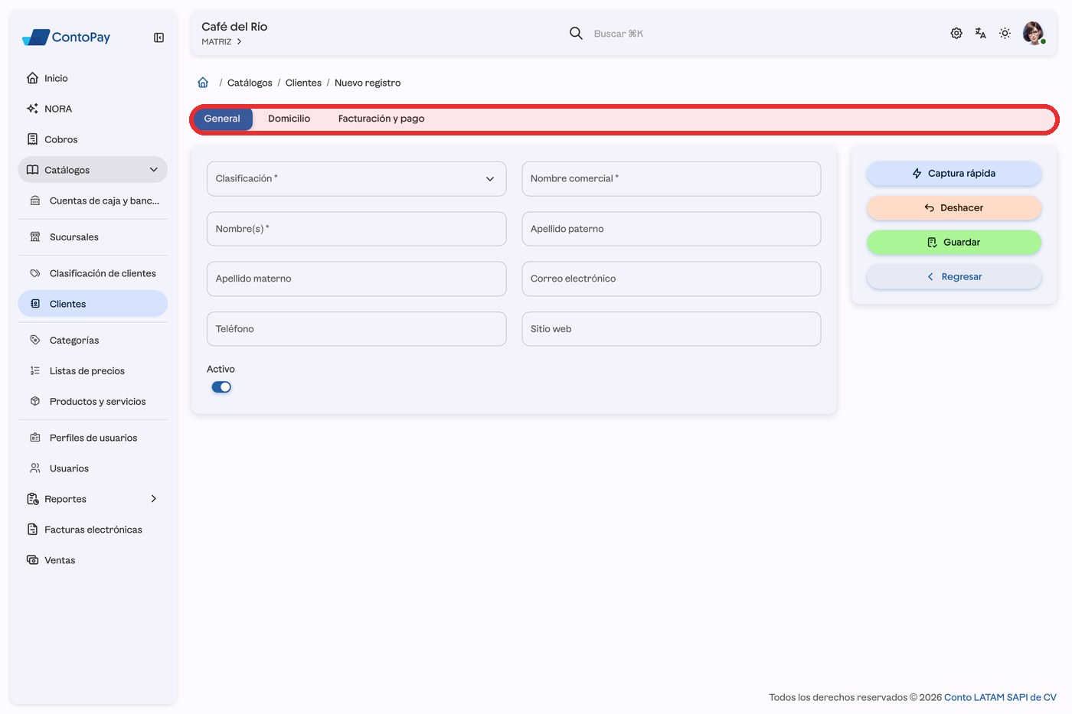Click Guardar button
The width and height of the screenshot is (1072, 714).
coord(954,243)
